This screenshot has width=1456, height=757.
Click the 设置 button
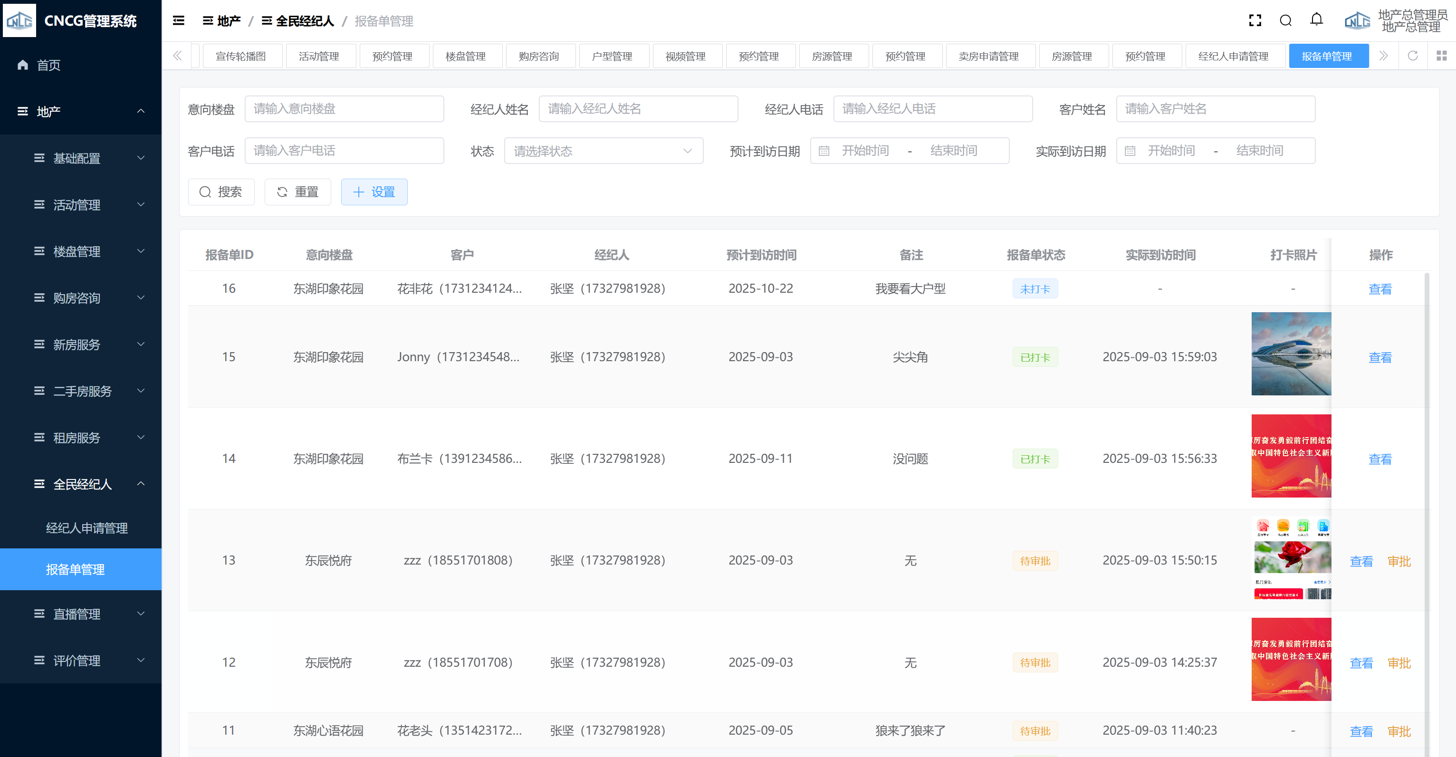[374, 192]
